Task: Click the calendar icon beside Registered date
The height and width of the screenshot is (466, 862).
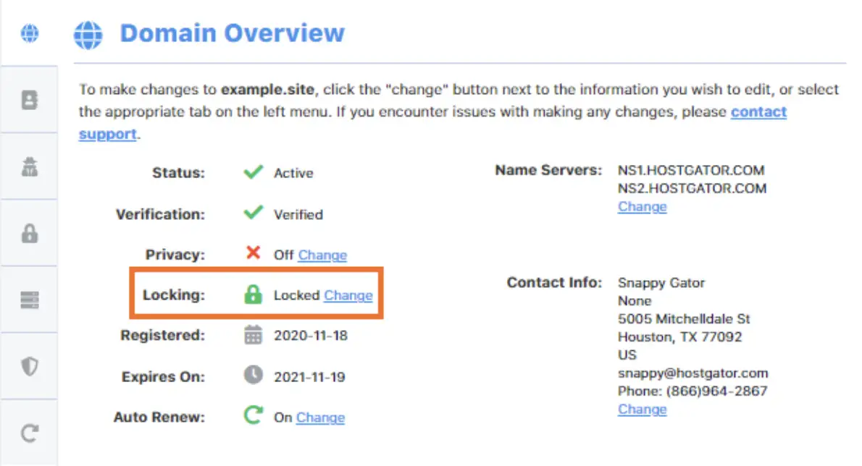Action: [x=253, y=335]
